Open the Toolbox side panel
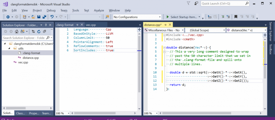 pyautogui.click(x=270, y=49)
